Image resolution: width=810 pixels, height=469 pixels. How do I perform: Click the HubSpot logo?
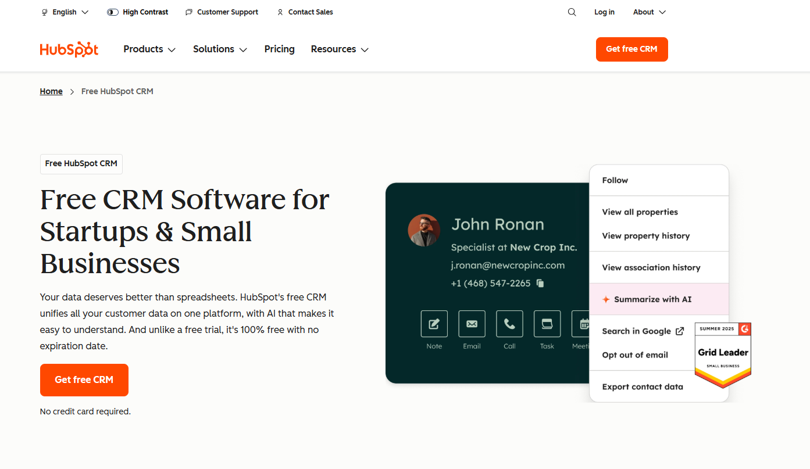(69, 49)
